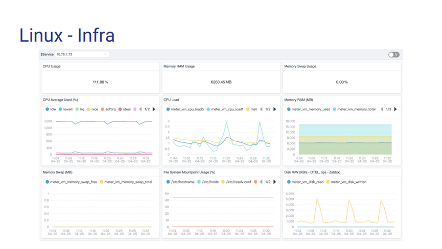Advance Memory RAM legend to next page
The image size is (442, 249).
pos(396,109)
